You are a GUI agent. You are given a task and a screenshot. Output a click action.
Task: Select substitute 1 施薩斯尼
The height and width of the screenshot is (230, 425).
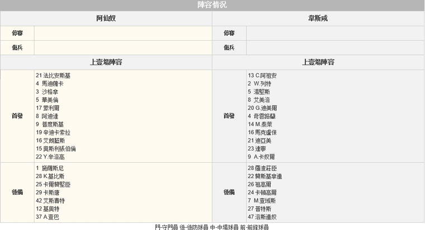click(50, 168)
